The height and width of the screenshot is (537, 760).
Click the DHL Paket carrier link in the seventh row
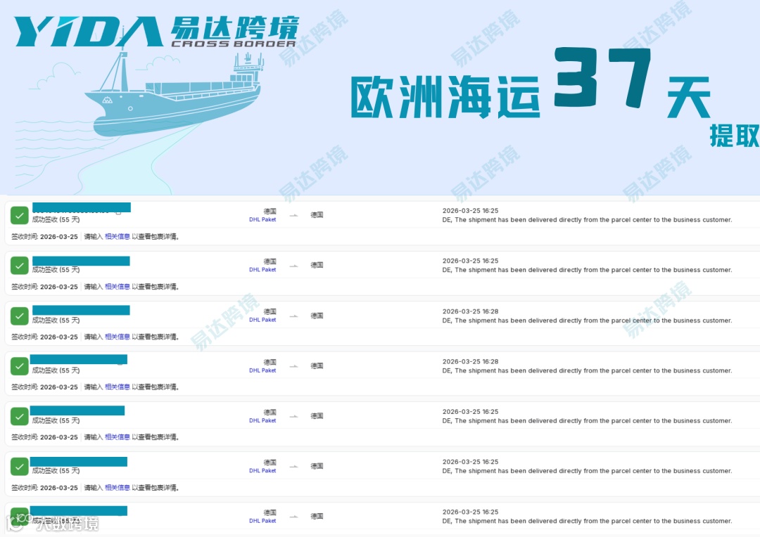[262, 521]
